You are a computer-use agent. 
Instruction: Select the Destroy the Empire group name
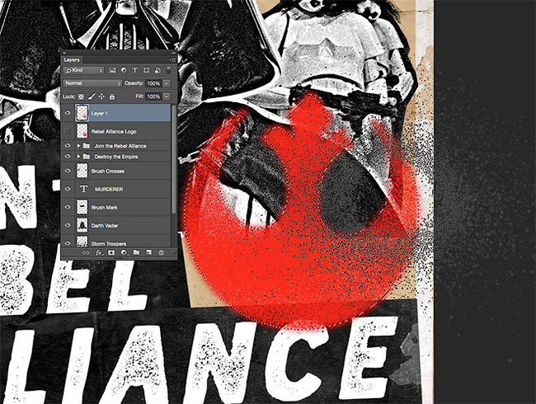(116, 157)
